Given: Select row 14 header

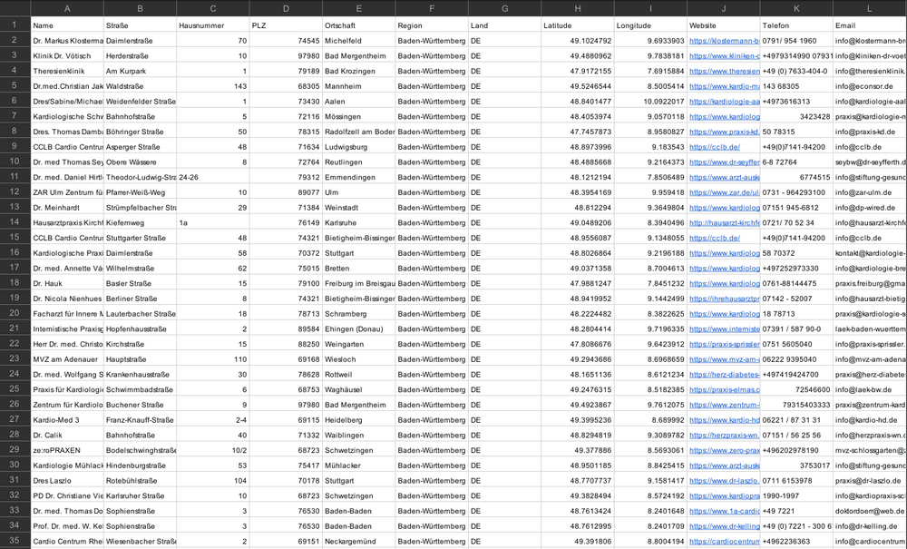Looking at the screenshot, I should coord(15,222).
